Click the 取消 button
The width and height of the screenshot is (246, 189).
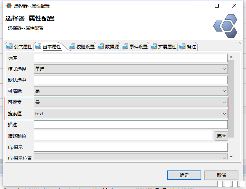pos(221,175)
